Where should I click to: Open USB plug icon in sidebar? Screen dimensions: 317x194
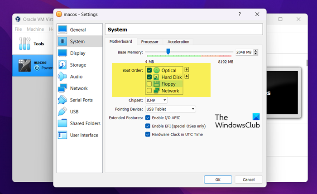tap(62, 112)
